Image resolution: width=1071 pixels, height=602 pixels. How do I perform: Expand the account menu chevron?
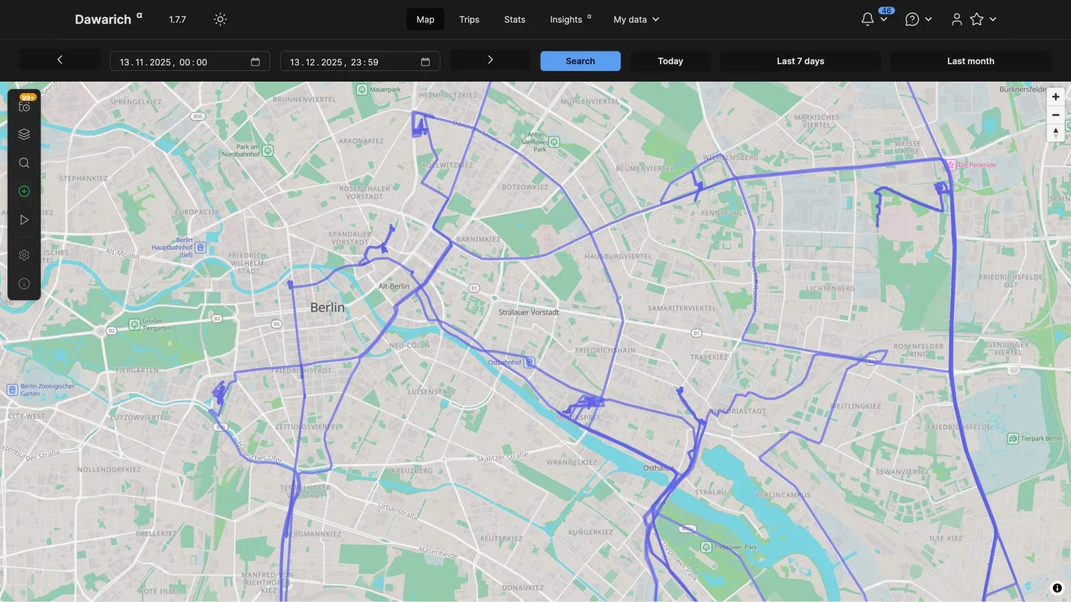pyautogui.click(x=993, y=19)
